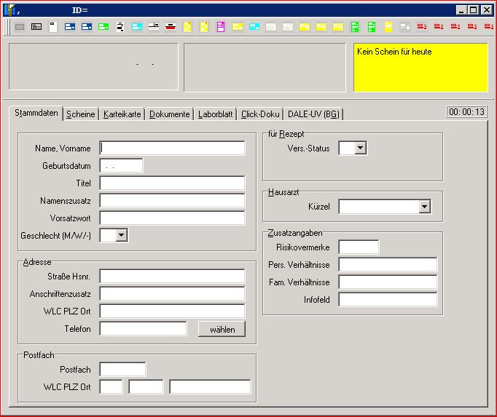The height and width of the screenshot is (417, 497).
Task: Switch to the Scheine tab
Action: tap(80, 114)
